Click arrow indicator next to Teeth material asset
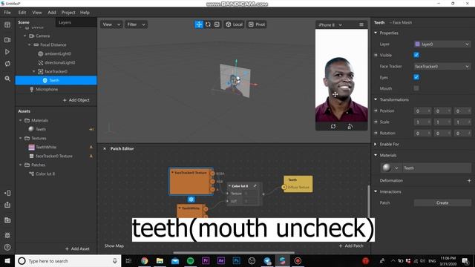The width and height of the screenshot is (475, 267). [x=91, y=129]
